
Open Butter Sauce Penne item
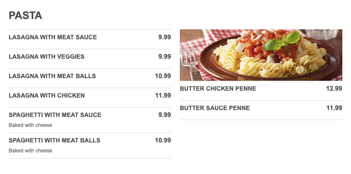(x=215, y=108)
